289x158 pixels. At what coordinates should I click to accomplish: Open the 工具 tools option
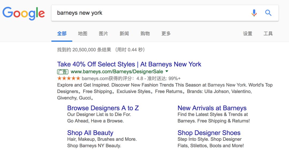268,34
